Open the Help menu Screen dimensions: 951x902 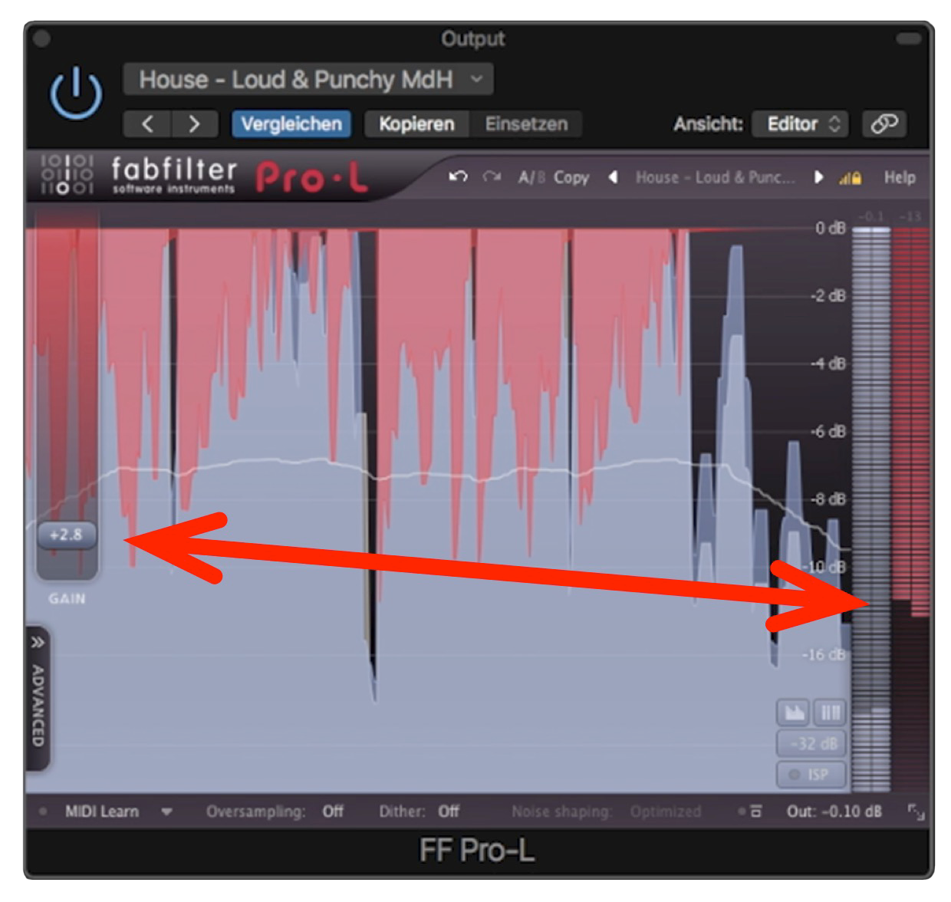[x=900, y=178]
